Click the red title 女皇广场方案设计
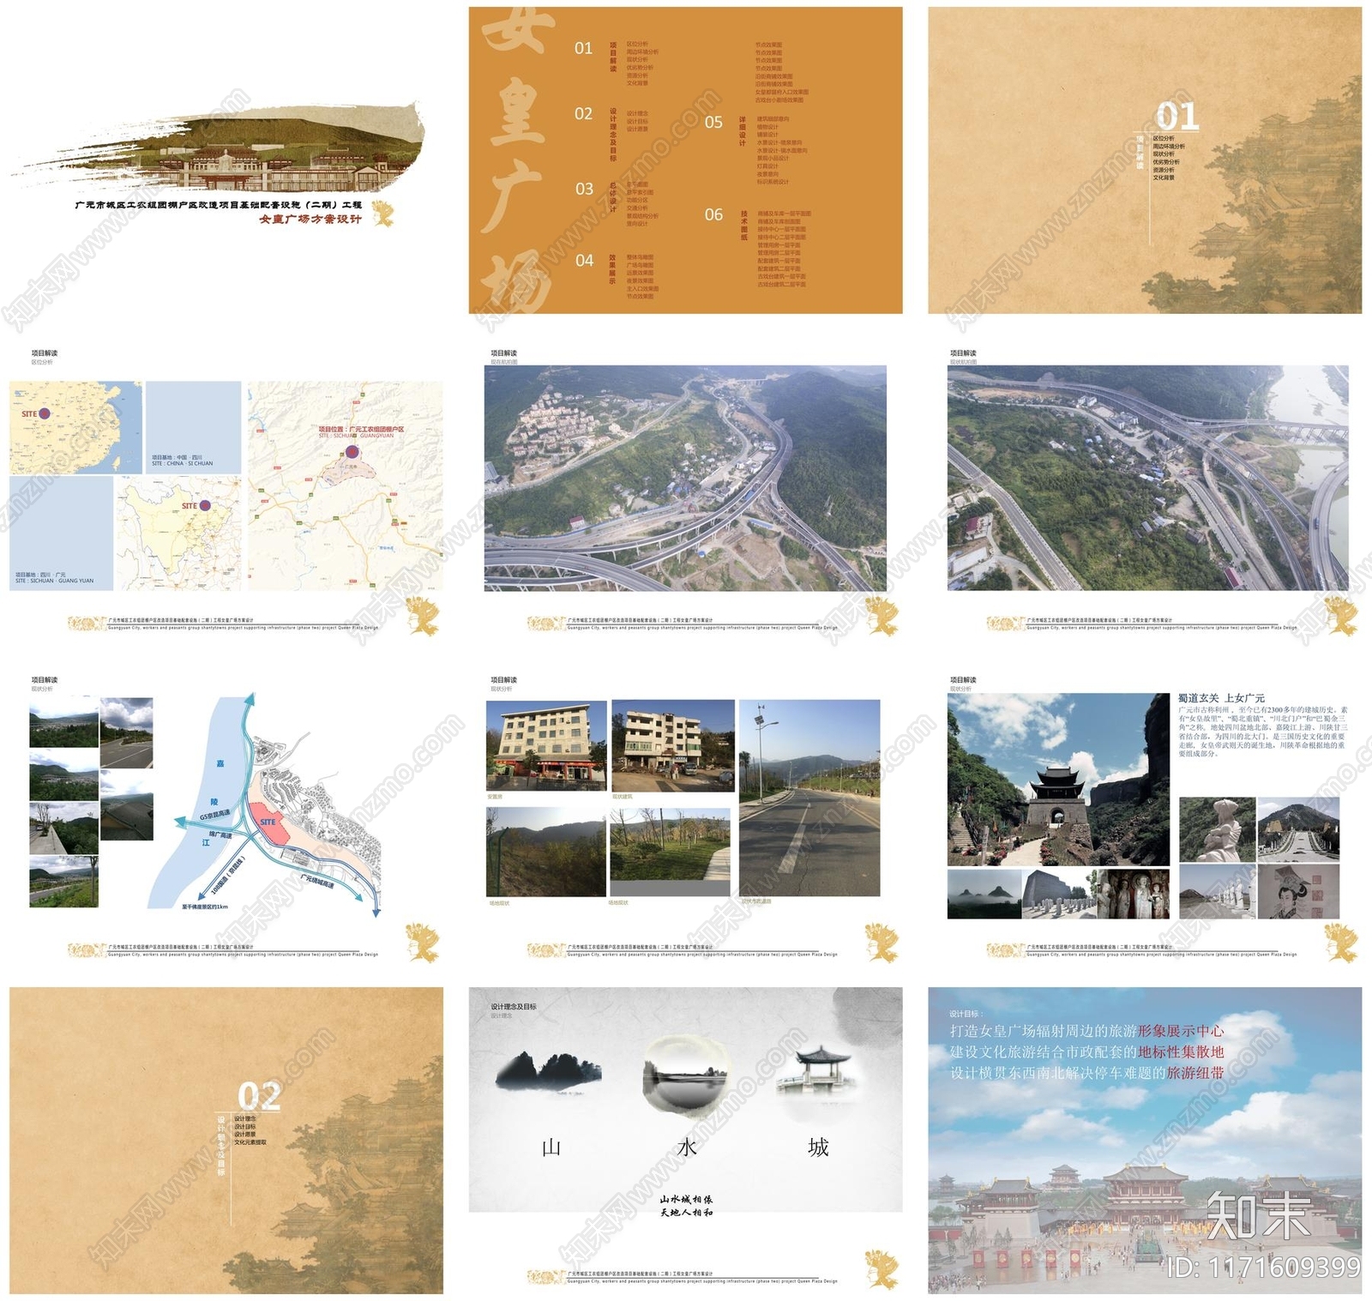Viewport: 1372px width, 1301px height. click(310, 220)
